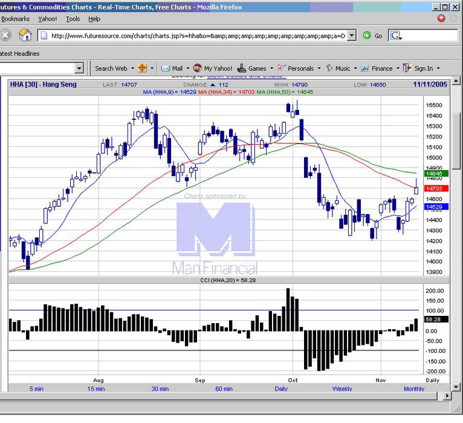Viewport: 463px width, 423px height.
Task: Click the My Yahoo! purple icon
Action: [197, 68]
